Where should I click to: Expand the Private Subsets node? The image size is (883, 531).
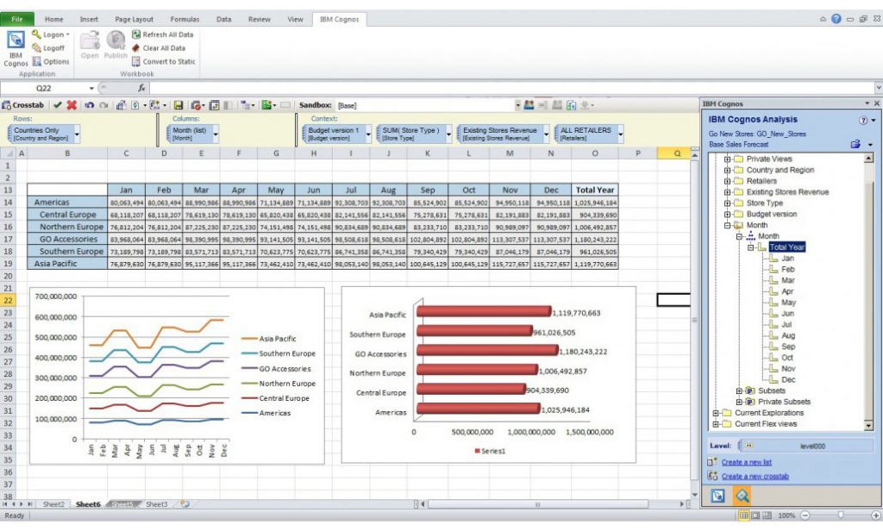[739, 402]
